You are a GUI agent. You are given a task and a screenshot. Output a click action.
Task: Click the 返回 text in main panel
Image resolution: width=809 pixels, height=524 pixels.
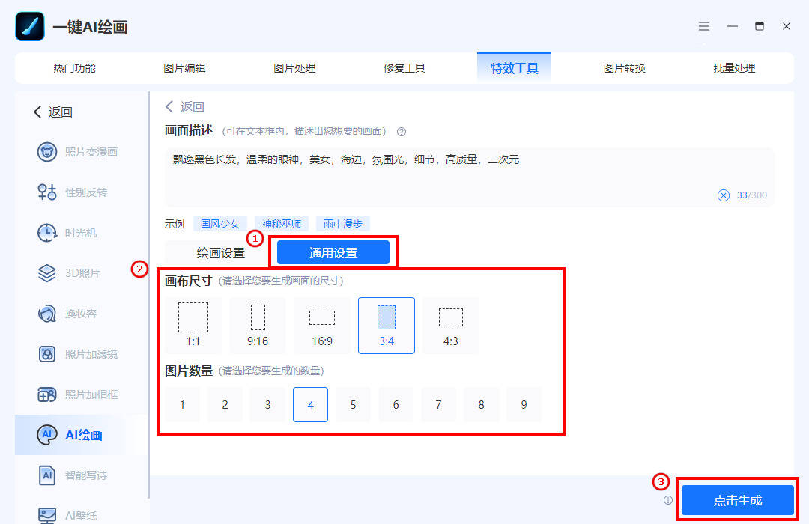pos(193,107)
